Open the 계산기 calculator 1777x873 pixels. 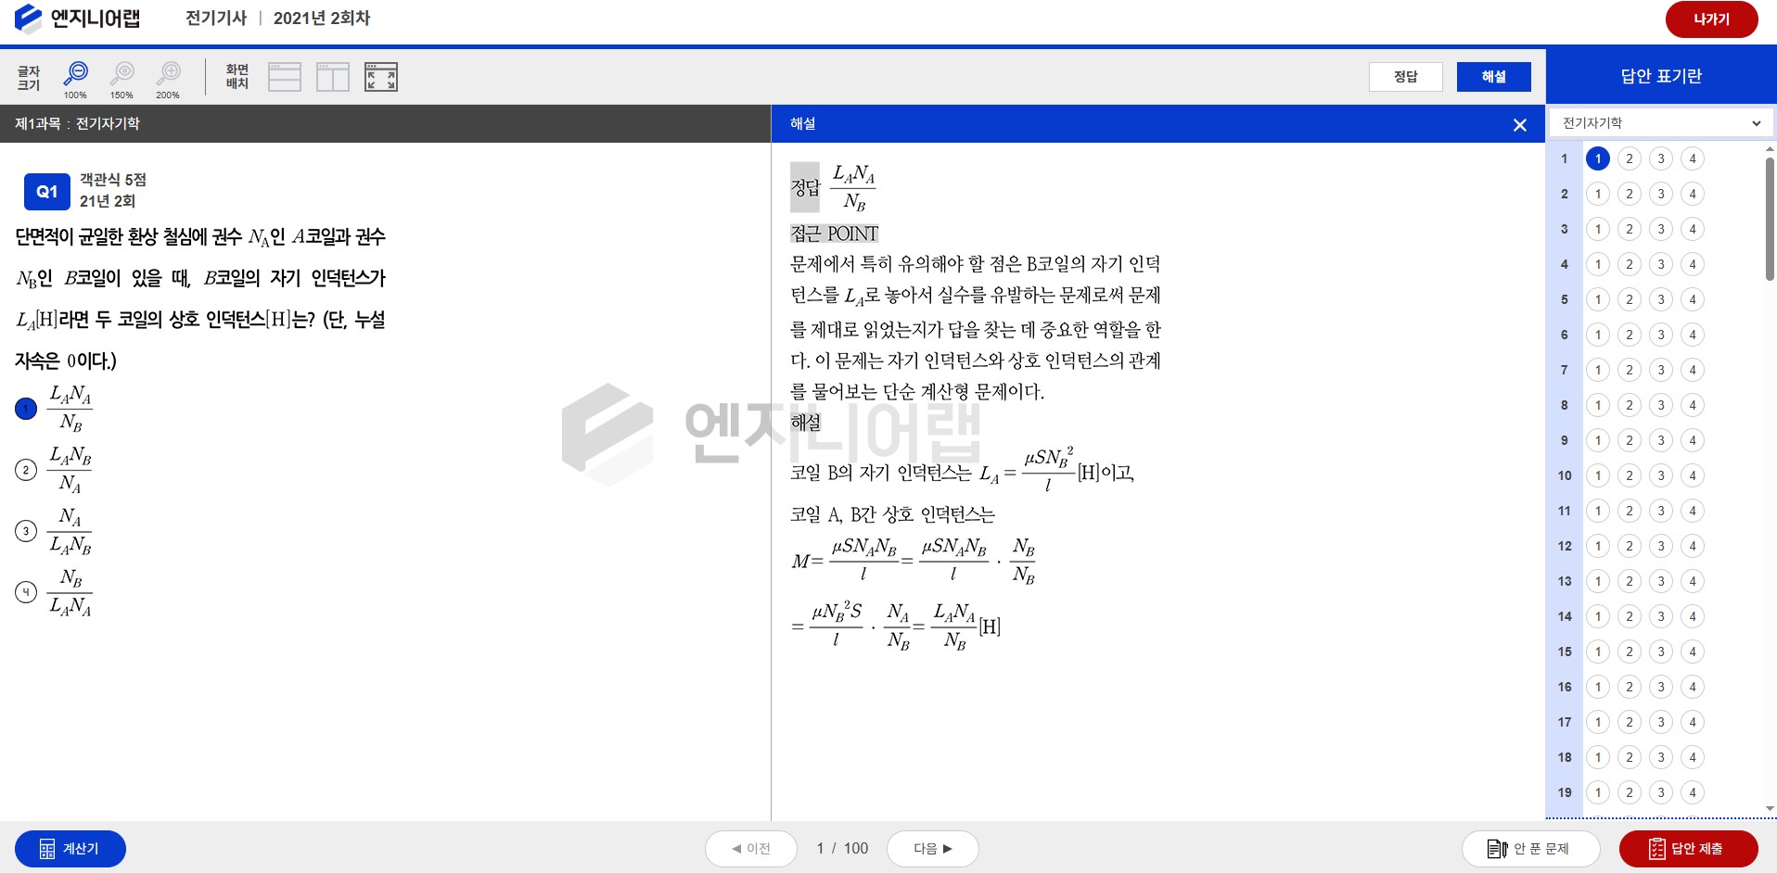tap(70, 849)
